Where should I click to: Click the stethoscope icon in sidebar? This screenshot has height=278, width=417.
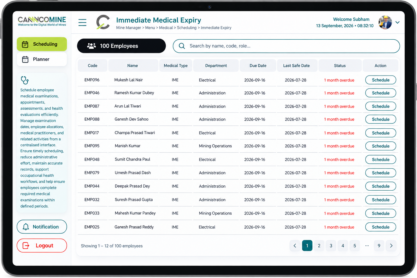pyautogui.click(x=25, y=80)
